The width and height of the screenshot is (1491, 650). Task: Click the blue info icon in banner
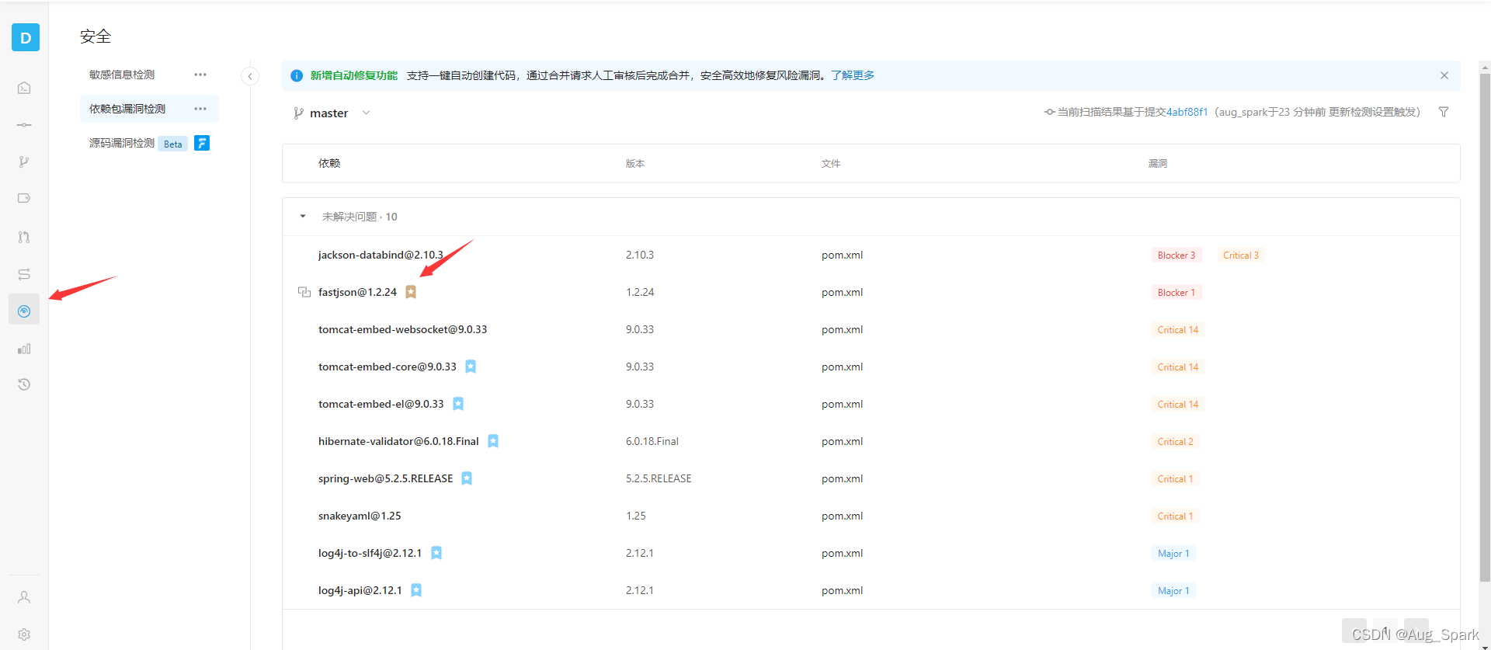tap(297, 75)
